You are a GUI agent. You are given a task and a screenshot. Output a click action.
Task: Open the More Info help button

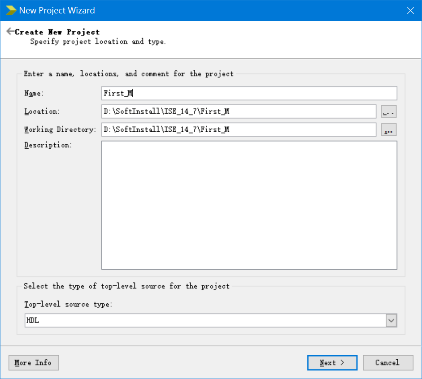pos(34,363)
